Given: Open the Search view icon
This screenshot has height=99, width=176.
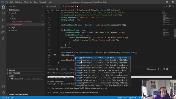Looking at the screenshot, I should 3,13.
